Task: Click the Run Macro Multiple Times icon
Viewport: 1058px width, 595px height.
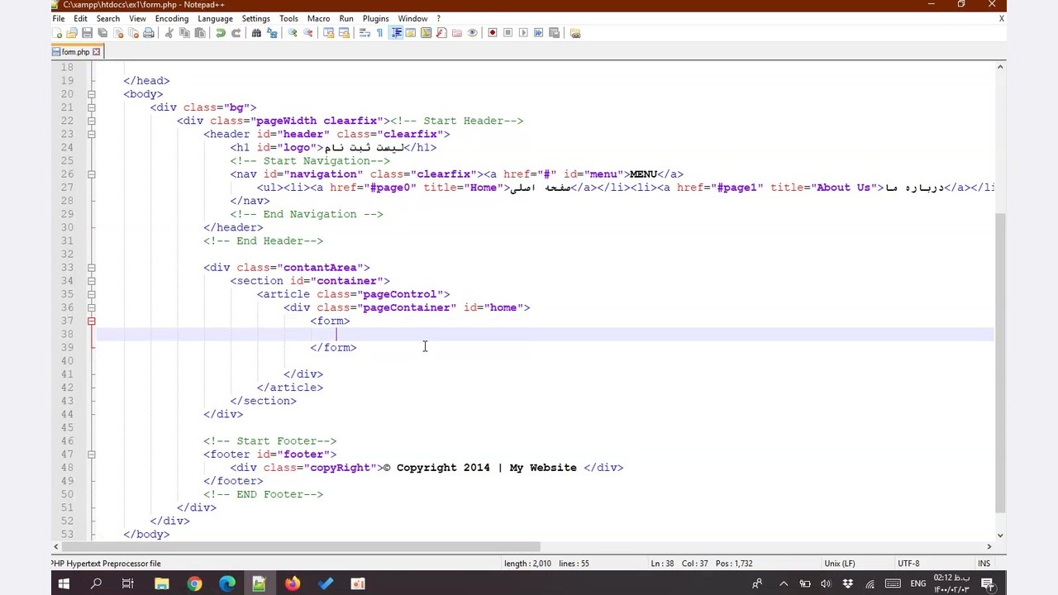Action: (x=539, y=33)
